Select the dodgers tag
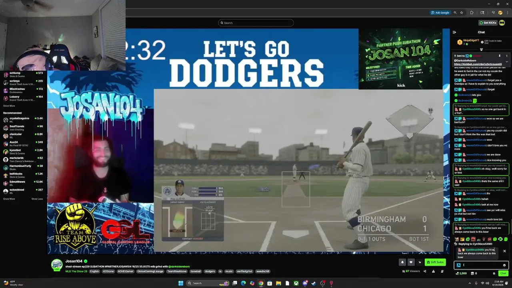 [210, 271]
